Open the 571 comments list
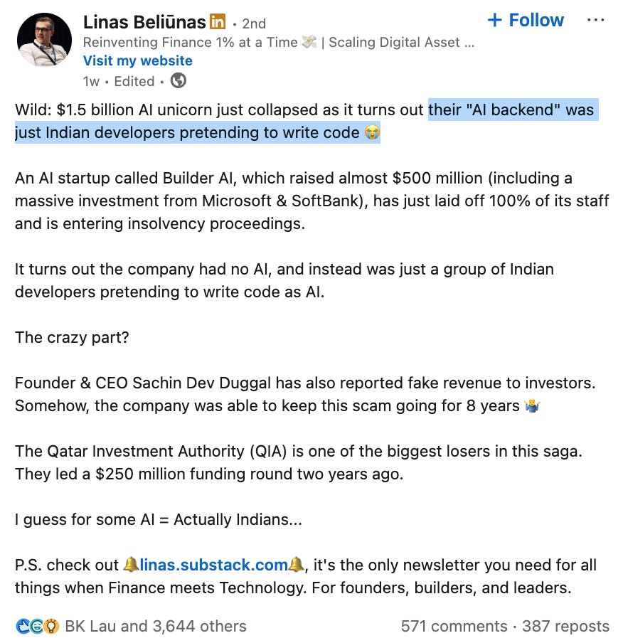 point(454,626)
